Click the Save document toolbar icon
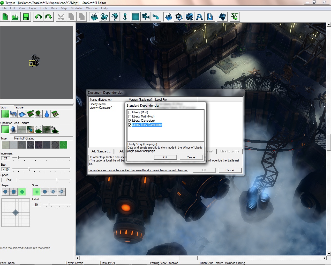Image resolution: width=331 pixels, height=265 pixels. point(26,17)
